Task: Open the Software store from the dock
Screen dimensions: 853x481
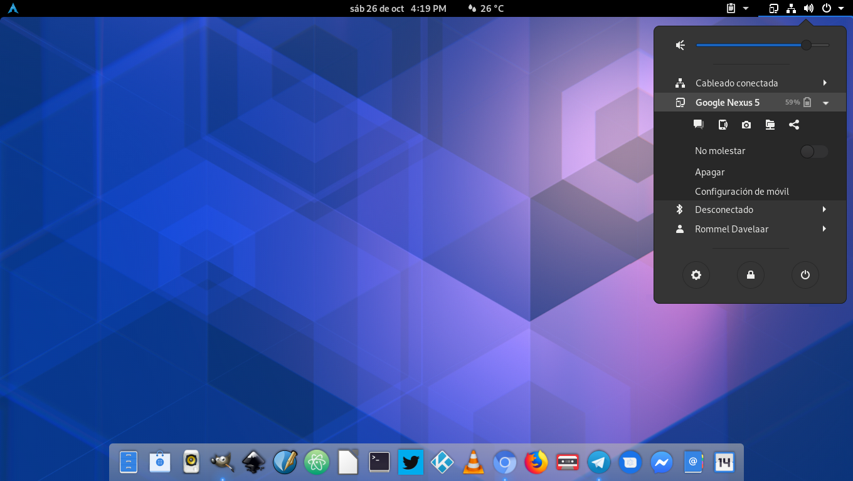Action: 160,462
